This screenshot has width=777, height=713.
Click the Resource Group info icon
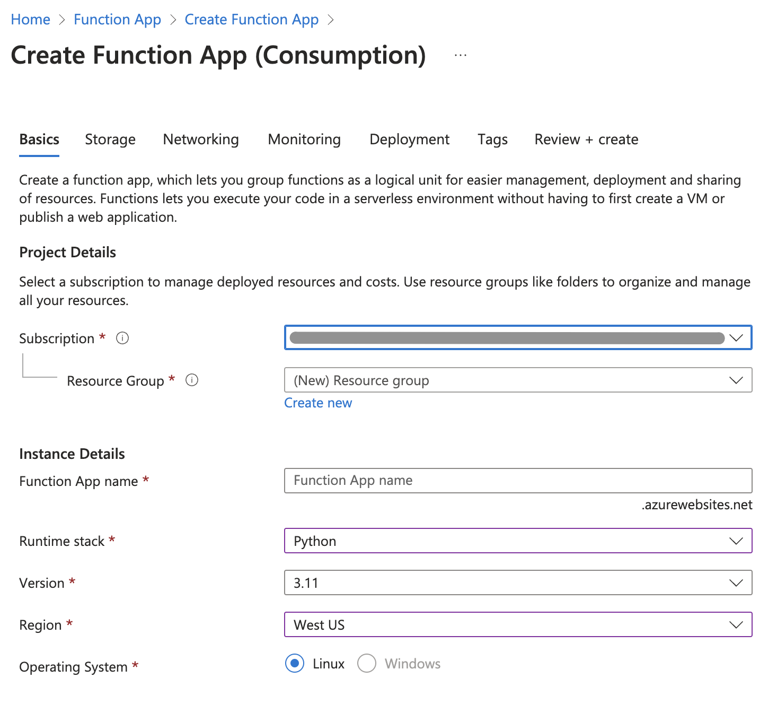click(x=192, y=380)
